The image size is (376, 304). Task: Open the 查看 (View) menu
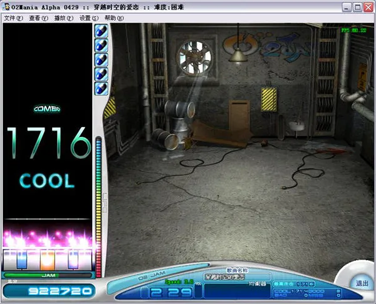pyautogui.click(x=38, y=18)
